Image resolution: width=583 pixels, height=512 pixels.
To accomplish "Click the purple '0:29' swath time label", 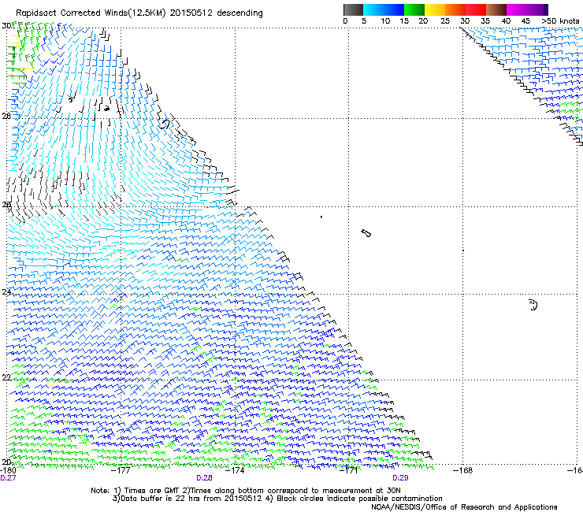I will 400,478.
